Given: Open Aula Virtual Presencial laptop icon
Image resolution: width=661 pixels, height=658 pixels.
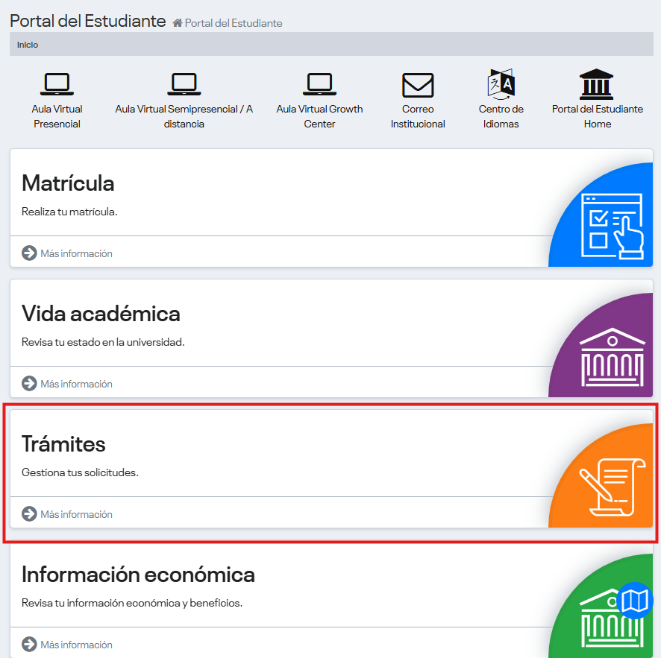Looking at the screenshot, I should click(x=57, y=84).
